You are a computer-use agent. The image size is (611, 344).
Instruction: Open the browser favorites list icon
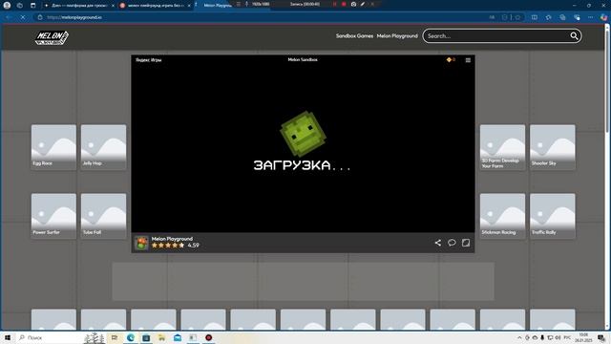coord(548,17)
